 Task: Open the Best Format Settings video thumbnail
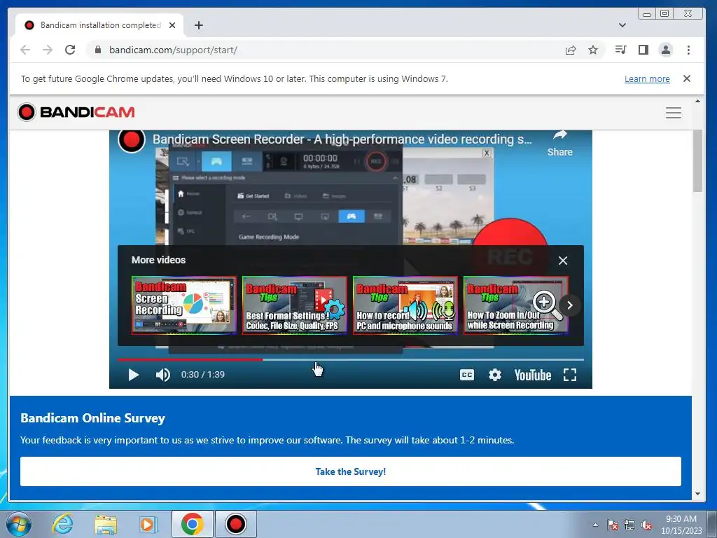[x=295, y=305]
